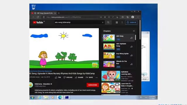The width and height of the screenshot is (187, 105).
Task: Click the Chapters panel scrollbar
Action: [135, 37]
